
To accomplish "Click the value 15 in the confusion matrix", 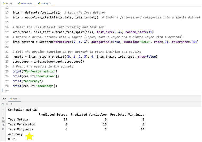I will tap(105, 124).
